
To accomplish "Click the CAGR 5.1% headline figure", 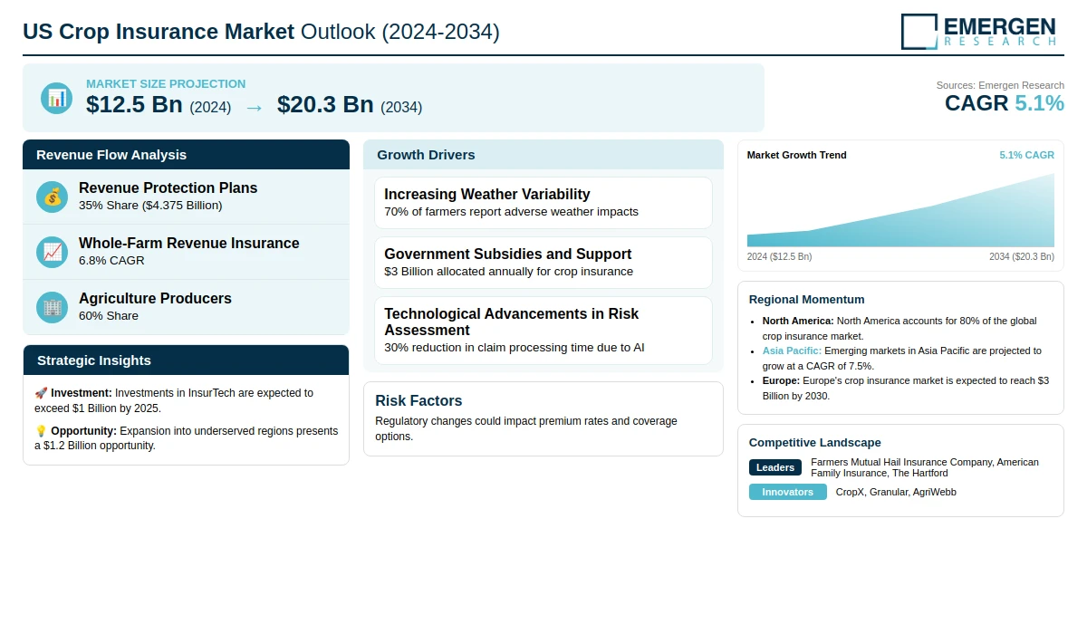I will click(x=1004, y=103).
